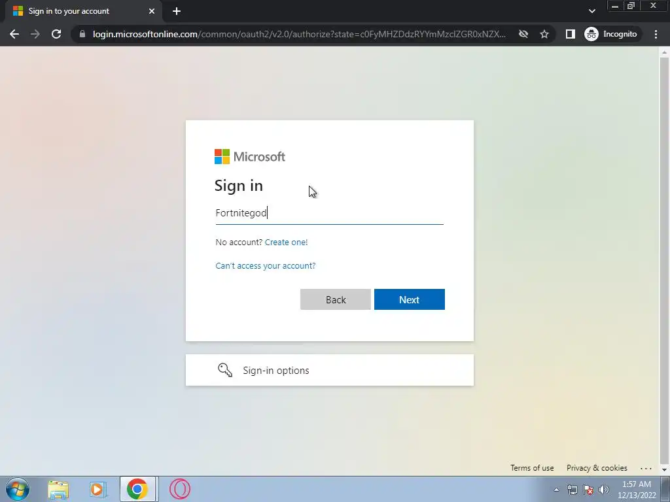Click the key icon beside Sign-in options
This screenshot has height=502, width=670.
225,370
